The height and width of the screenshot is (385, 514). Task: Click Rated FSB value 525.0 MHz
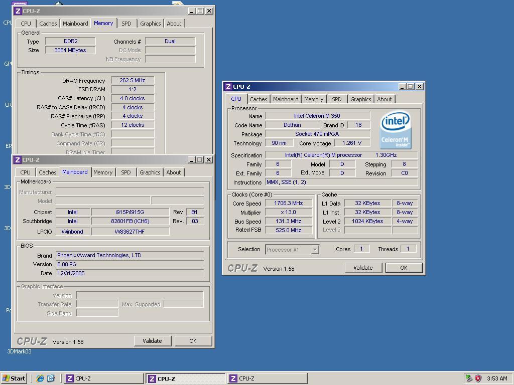pos(289,230)
